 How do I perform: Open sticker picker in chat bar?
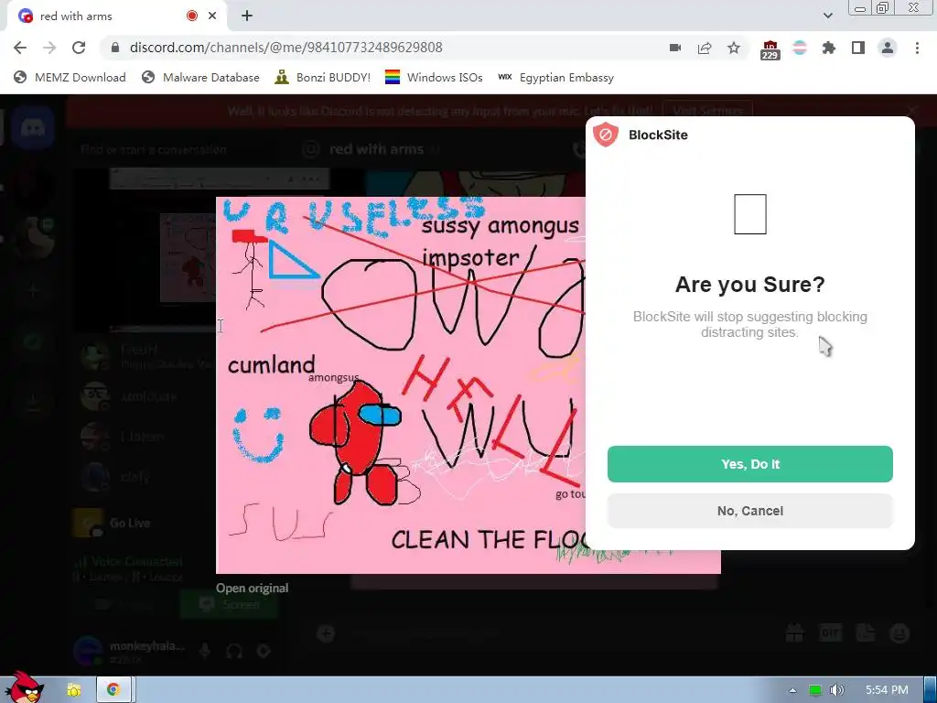[x=866, y=633]
